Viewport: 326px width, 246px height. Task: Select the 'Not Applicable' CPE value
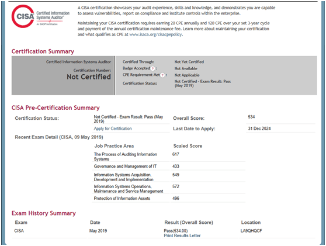tap(187, 75)
